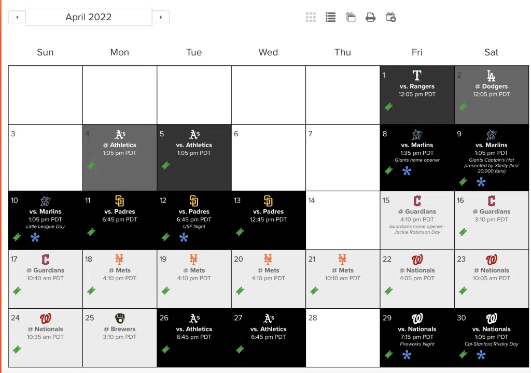
Task: Switch to the list view
Action: tap(330, 17)
